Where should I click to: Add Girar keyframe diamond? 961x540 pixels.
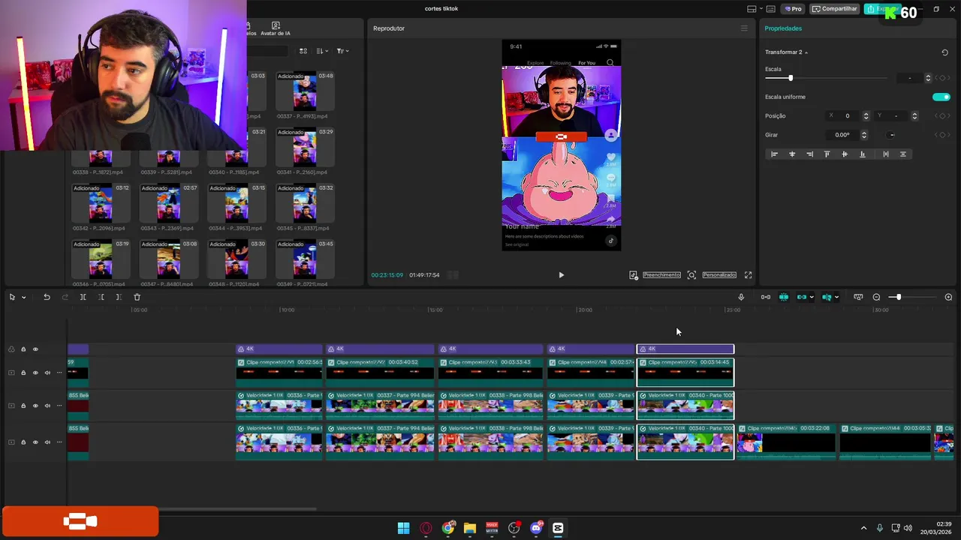click(x=941, y=135)
